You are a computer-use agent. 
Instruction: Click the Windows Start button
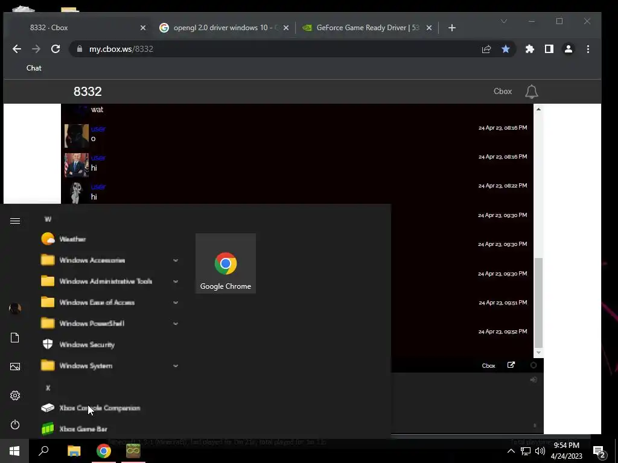14,451
